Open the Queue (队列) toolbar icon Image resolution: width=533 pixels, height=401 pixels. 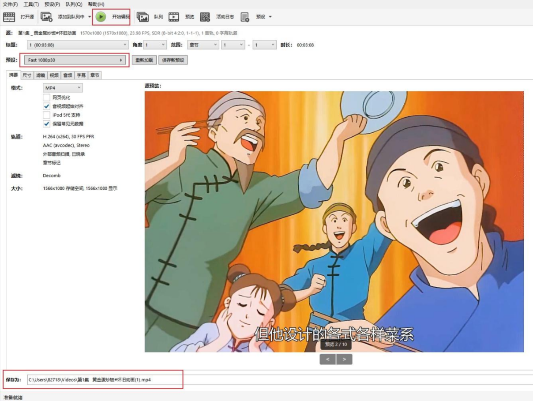point(143,17)
